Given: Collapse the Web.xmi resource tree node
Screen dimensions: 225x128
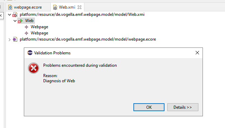Looking at the screenshot, I should 9,14.
